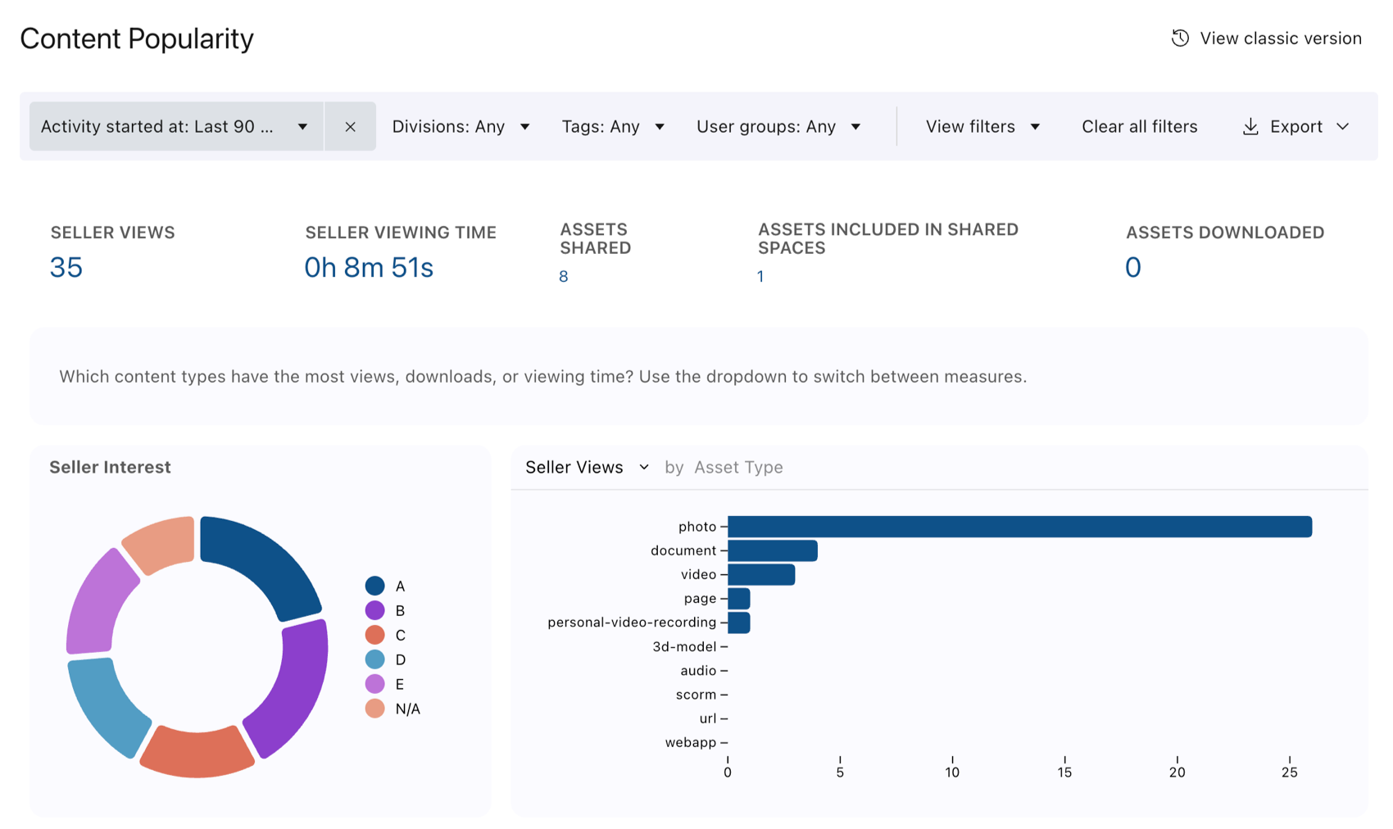Screen dimensions: 1393x829
Task: Open the Export chevron menu
Action: tap(1342, 126)
